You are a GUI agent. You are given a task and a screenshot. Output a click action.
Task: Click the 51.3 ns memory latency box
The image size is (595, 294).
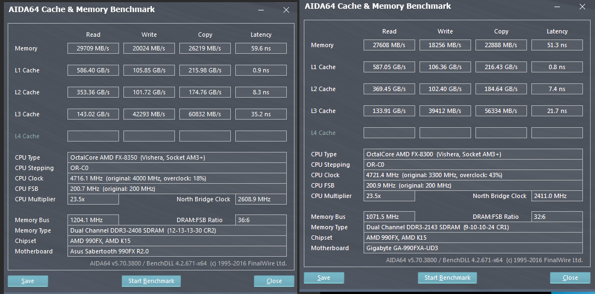pyautogui.click(x=557, y=45)
